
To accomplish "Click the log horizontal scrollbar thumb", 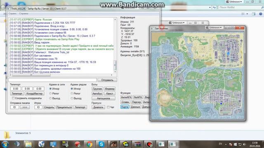I will coord(31,75).
